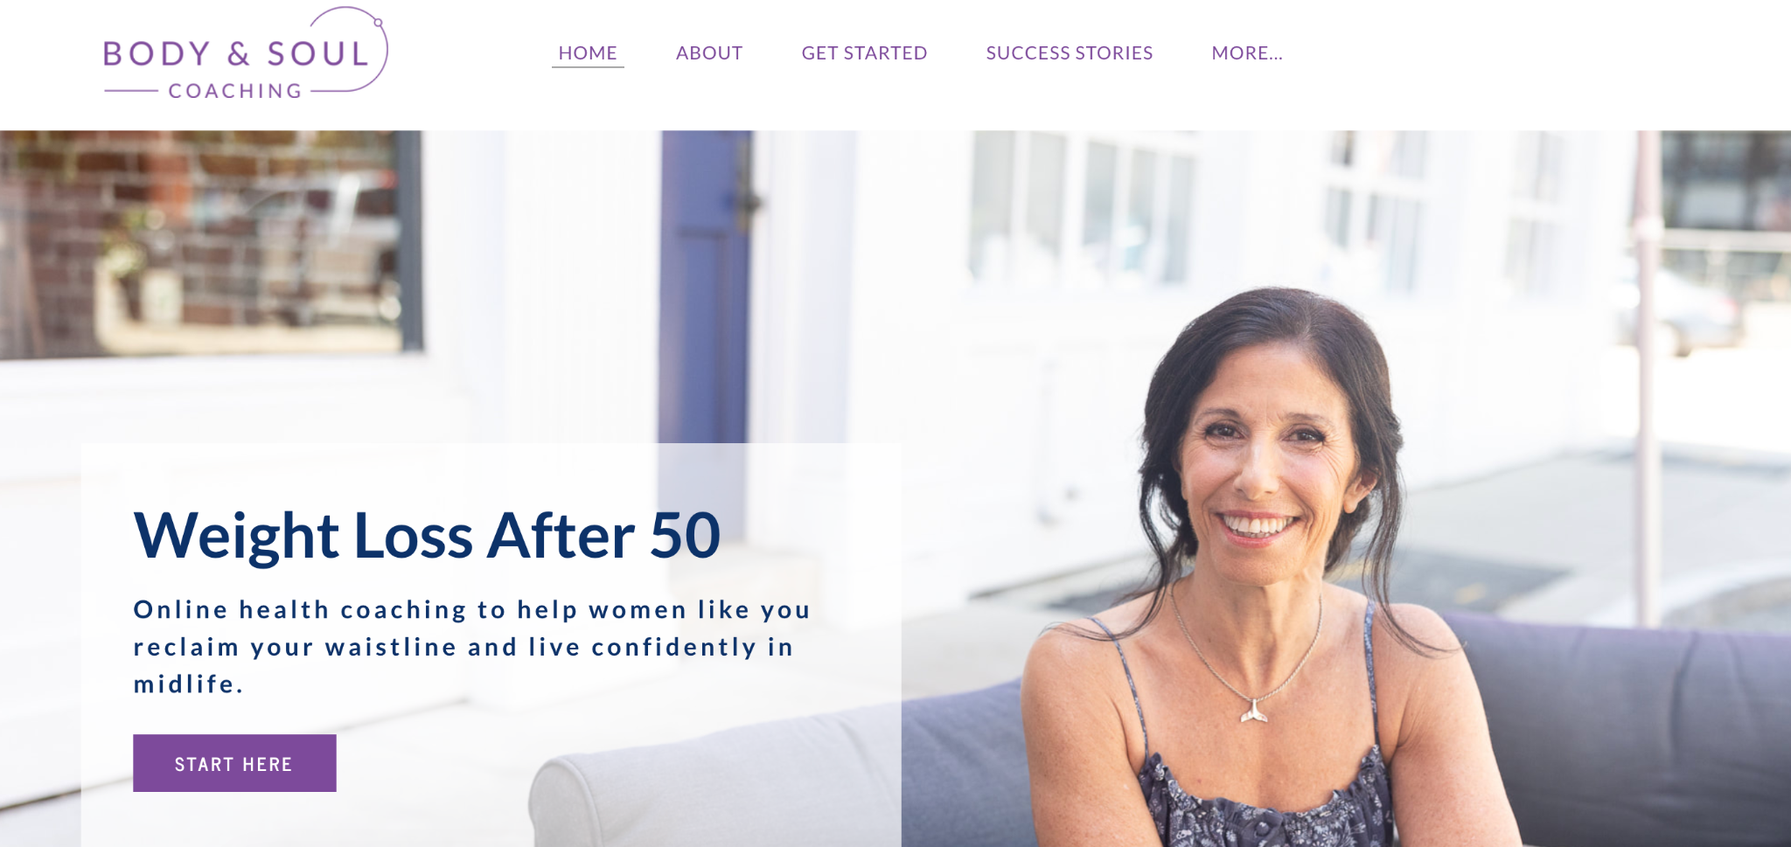This screenshot has width=1791, height=847.
Task: Click the whale tail necklace pendant
Action: 1254,712
